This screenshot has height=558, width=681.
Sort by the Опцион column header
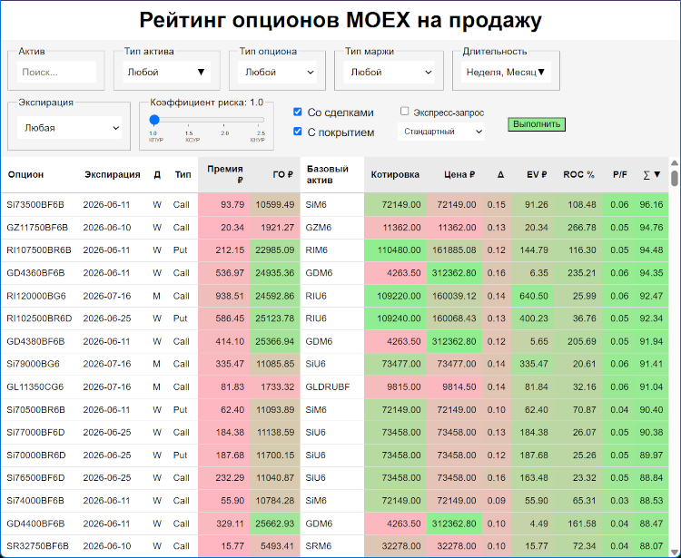click(x=25, y=174)
